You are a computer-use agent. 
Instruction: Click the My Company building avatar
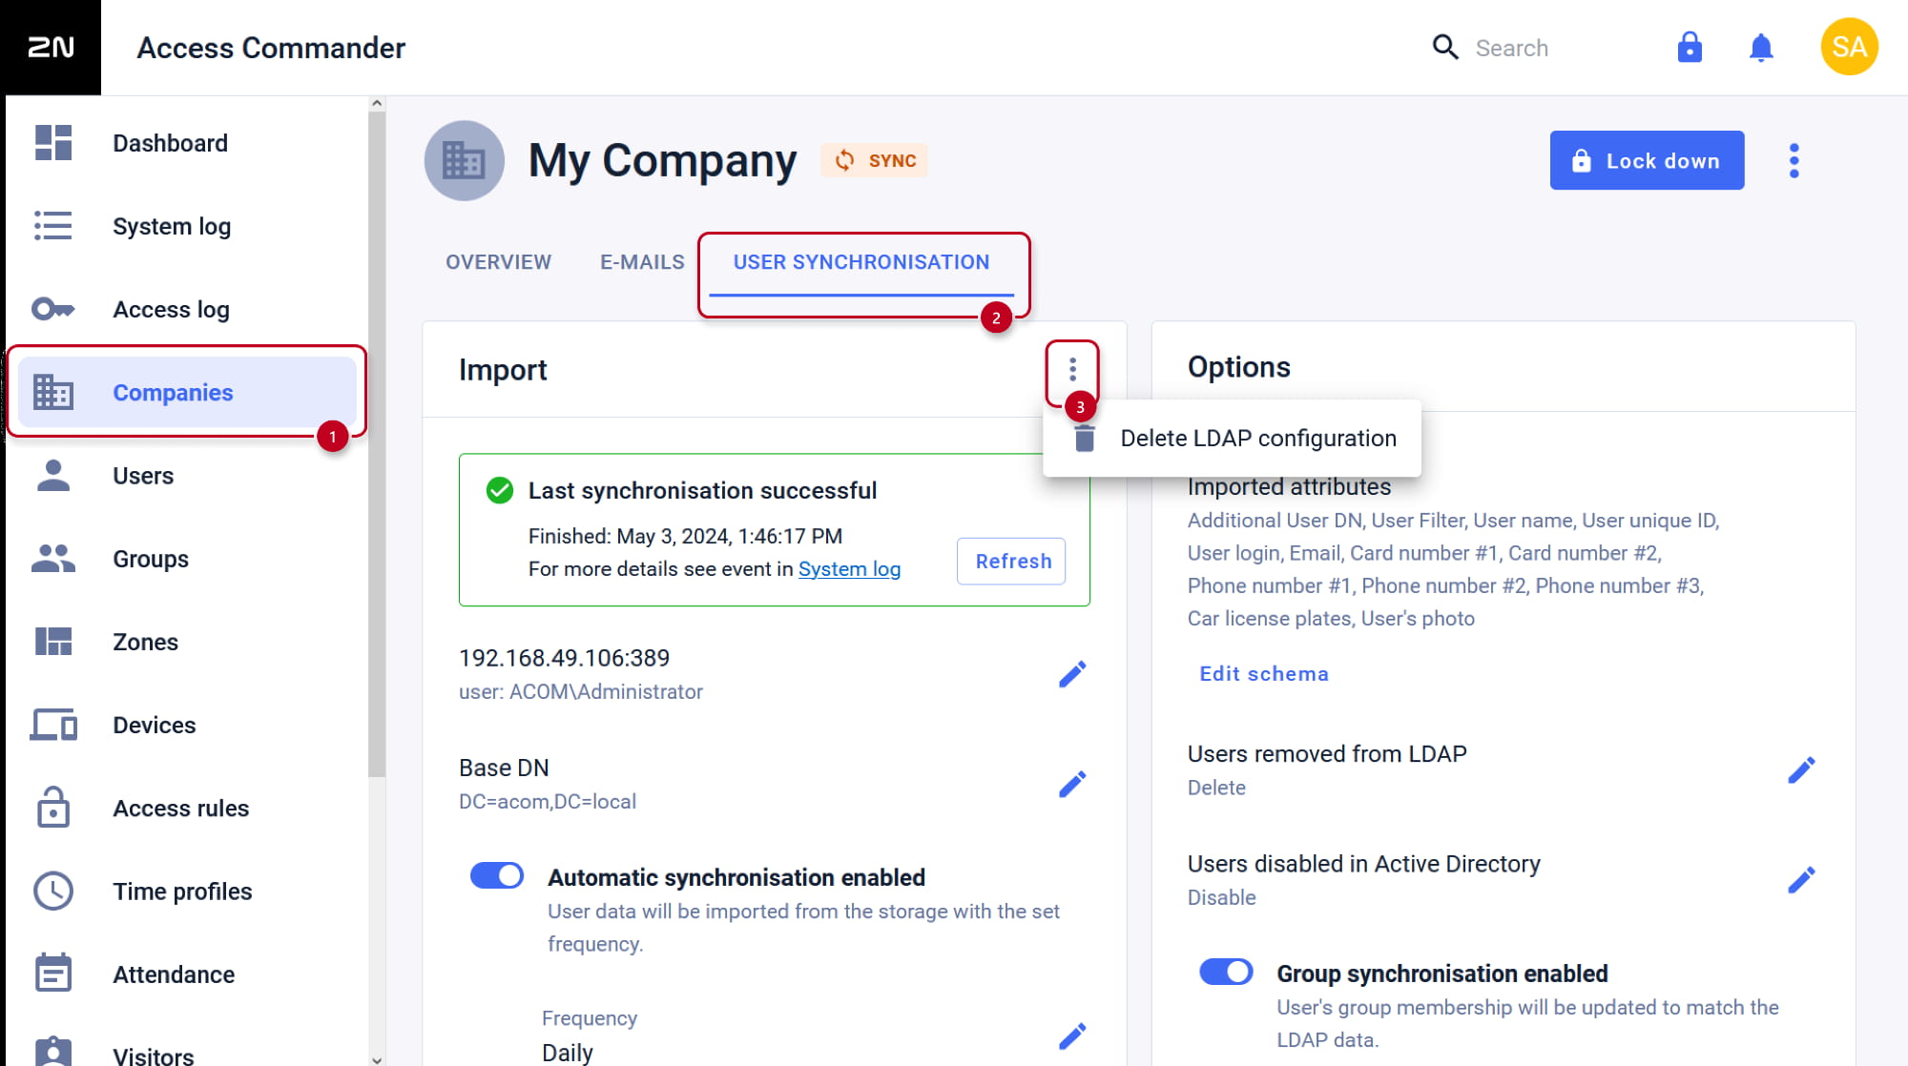465,160
